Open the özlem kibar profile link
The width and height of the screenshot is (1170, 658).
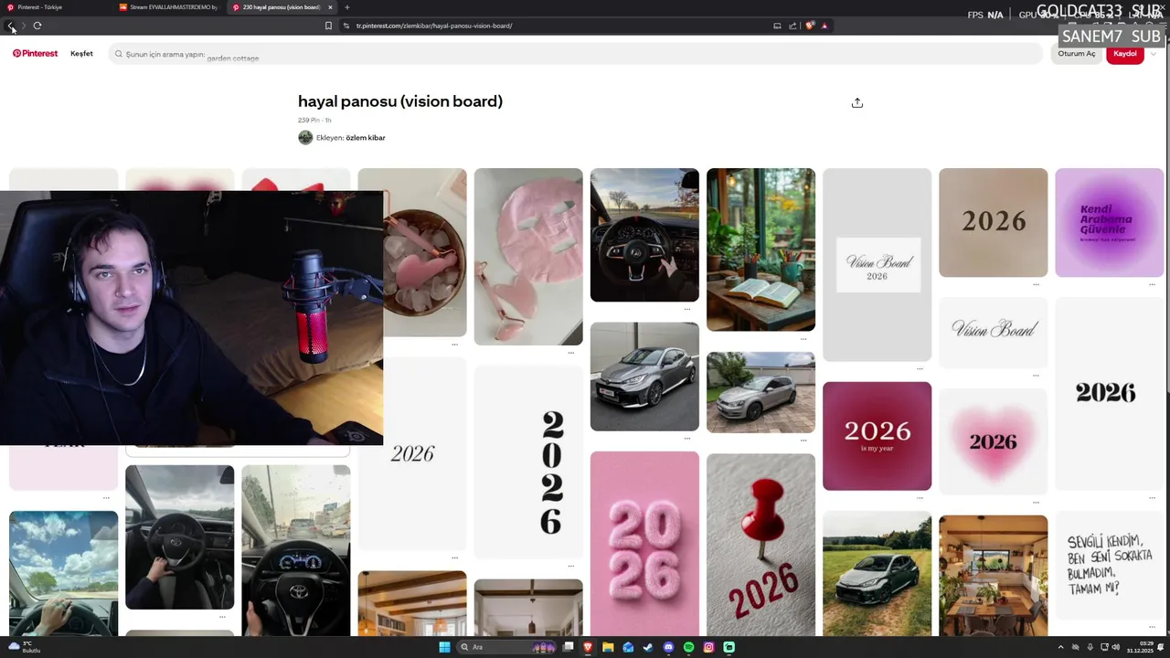point(366,138)
